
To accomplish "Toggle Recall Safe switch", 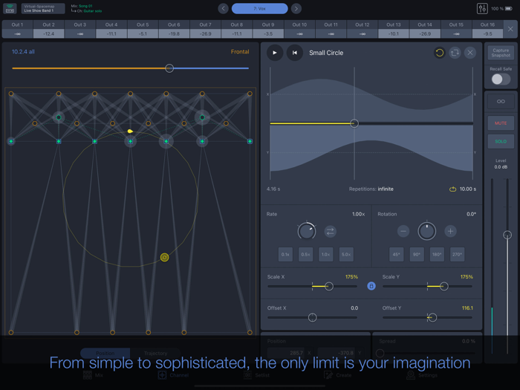I will tap(501, 79).
